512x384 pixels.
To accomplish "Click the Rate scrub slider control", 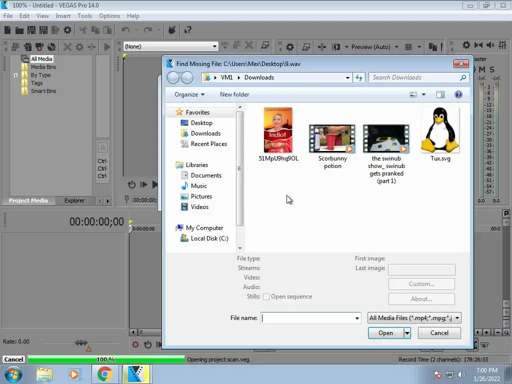I will [x=81, y=342].
